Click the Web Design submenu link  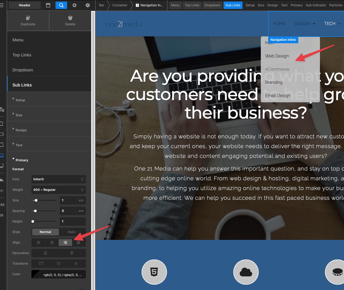pyautogui.click(x=277, y=56)
